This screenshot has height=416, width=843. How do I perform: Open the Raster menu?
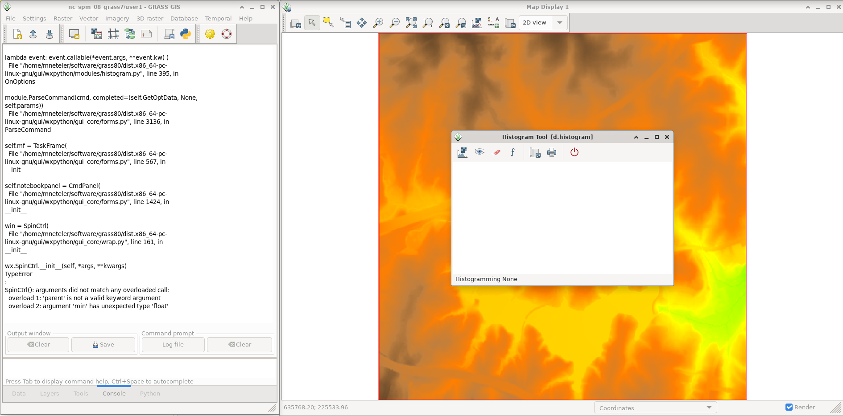coord(63,18)
